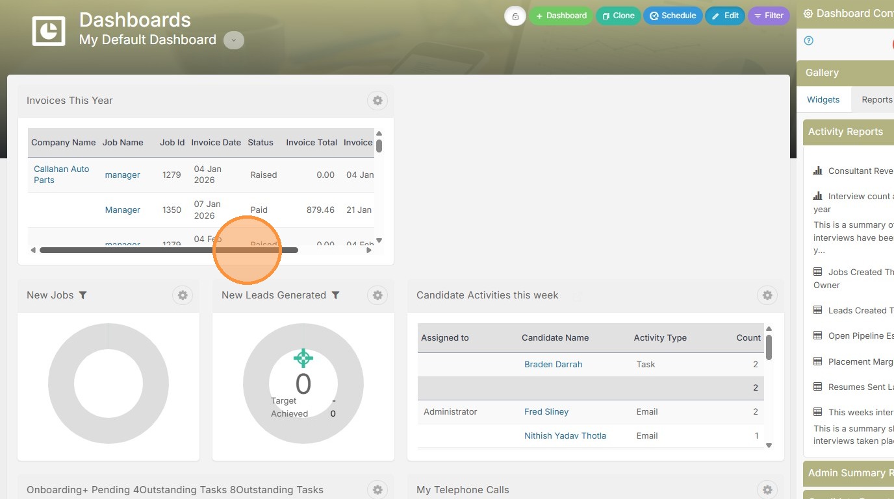The image size is (894, 499).
Task: Open settings gear for Invoices This Year
Action: tap(377, 101)
